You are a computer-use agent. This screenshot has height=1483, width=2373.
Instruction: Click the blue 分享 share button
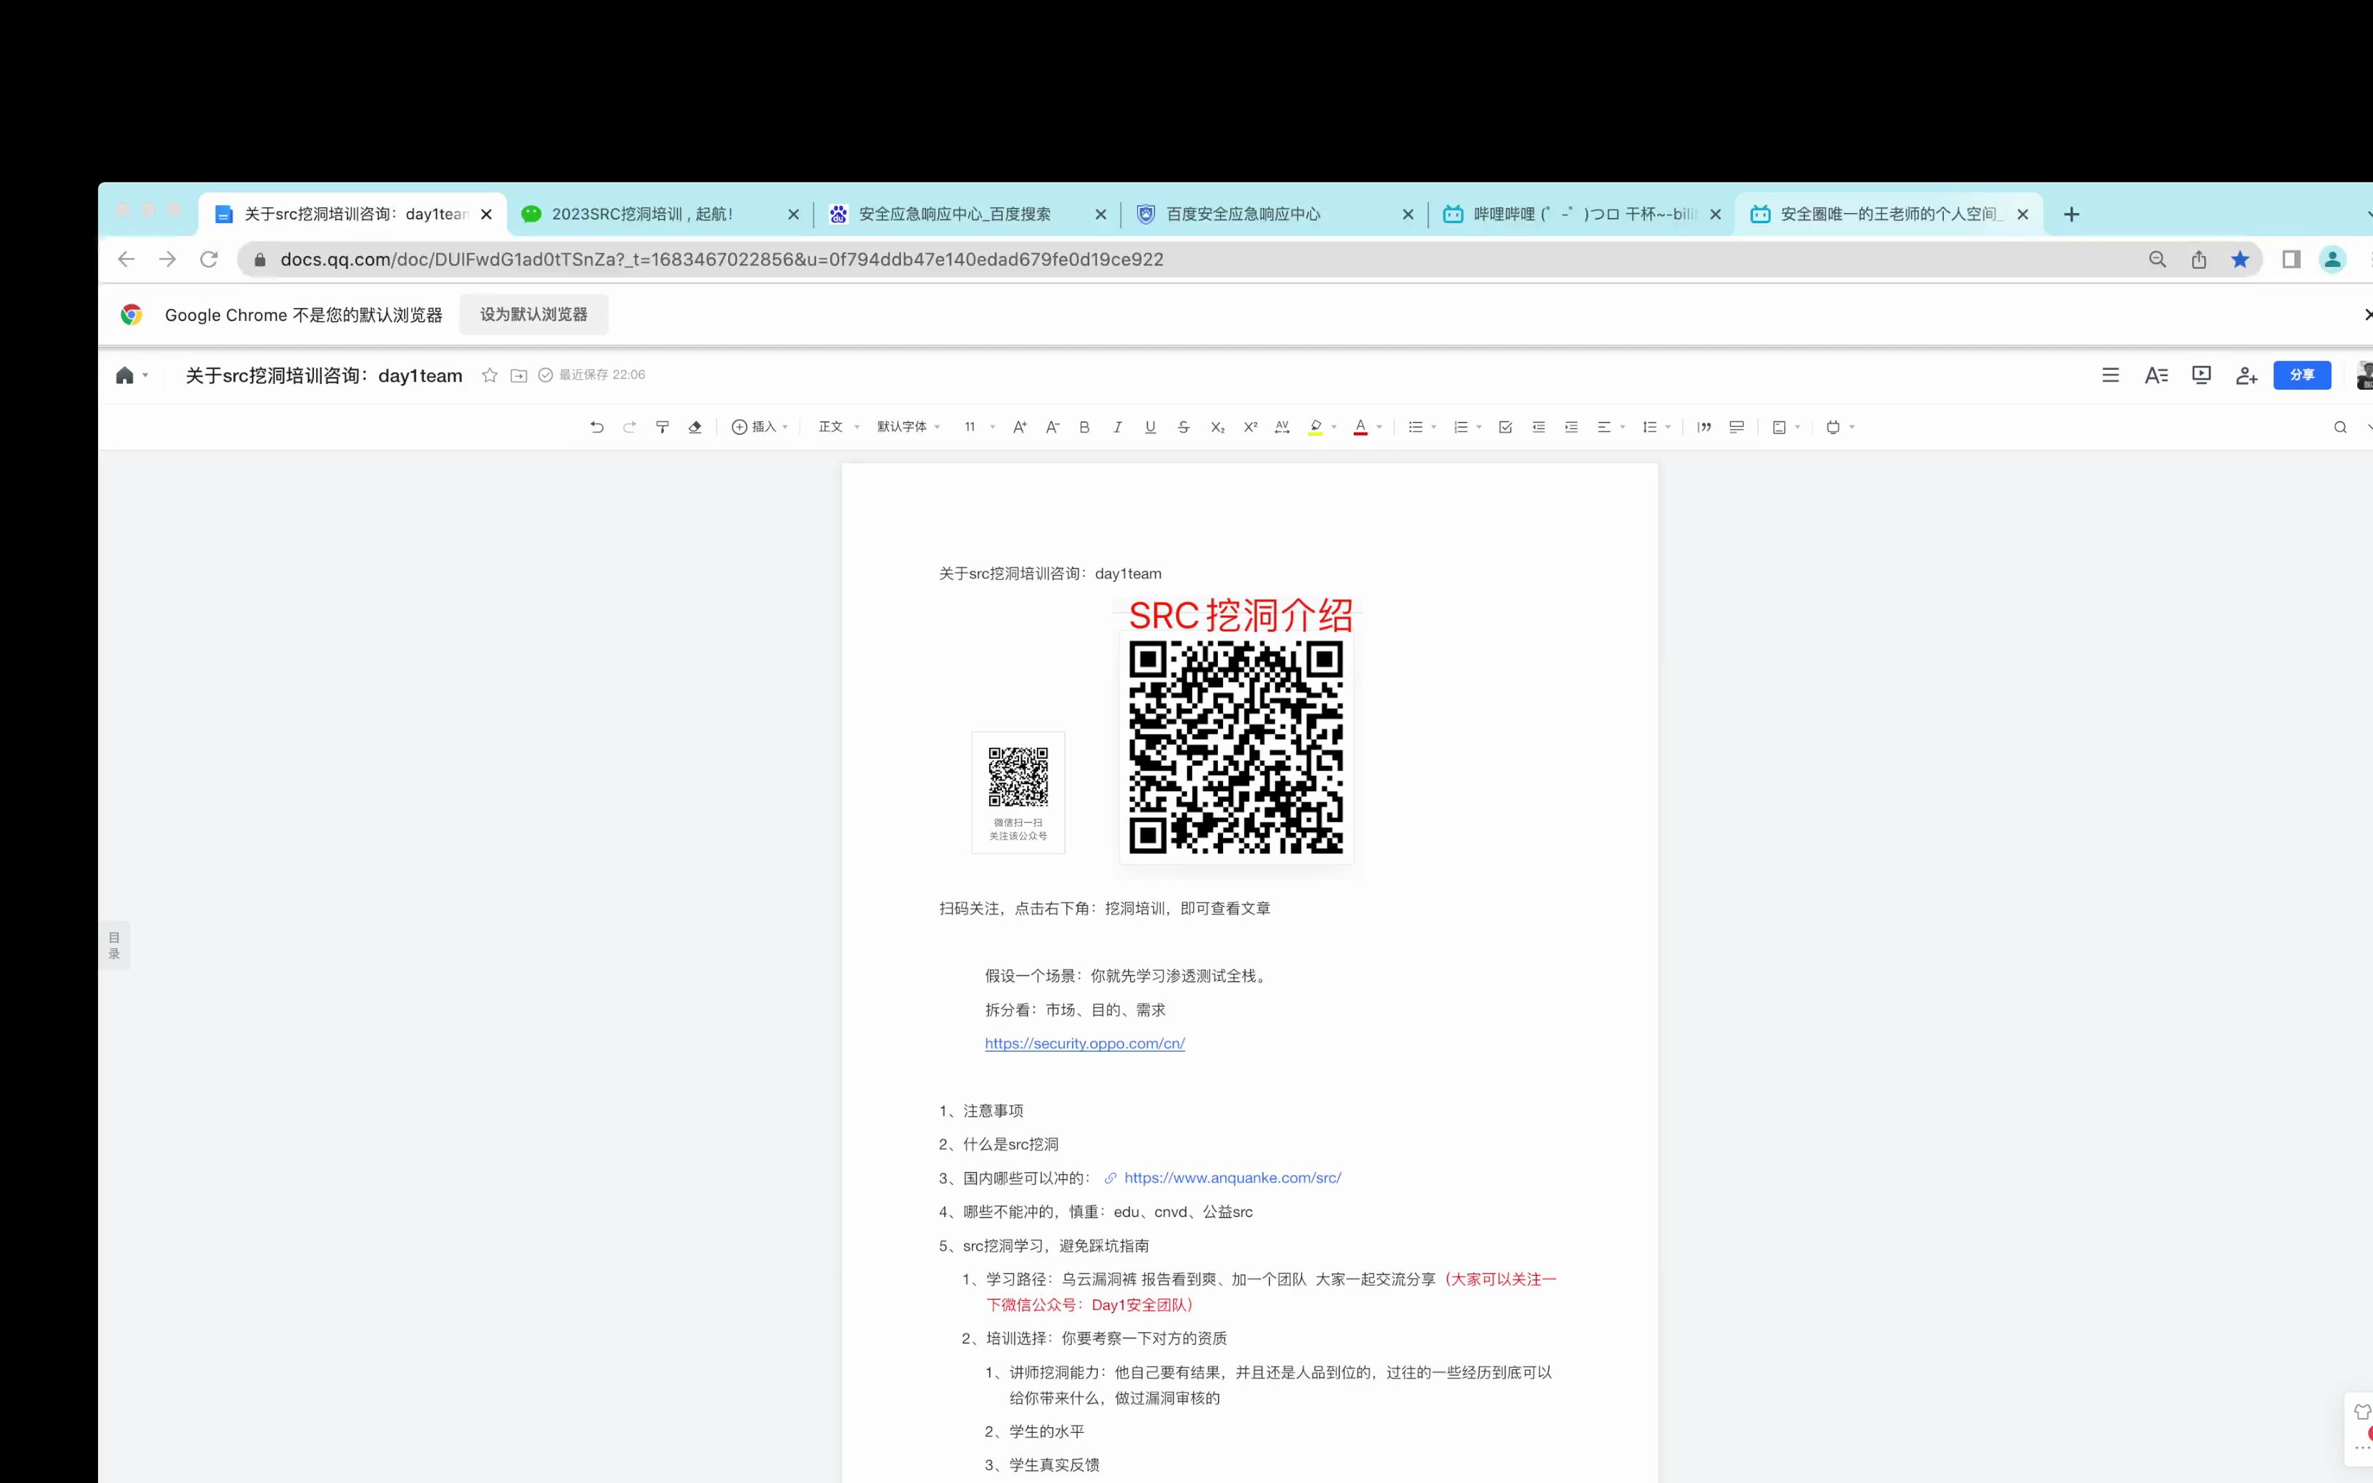[2301, 375]
